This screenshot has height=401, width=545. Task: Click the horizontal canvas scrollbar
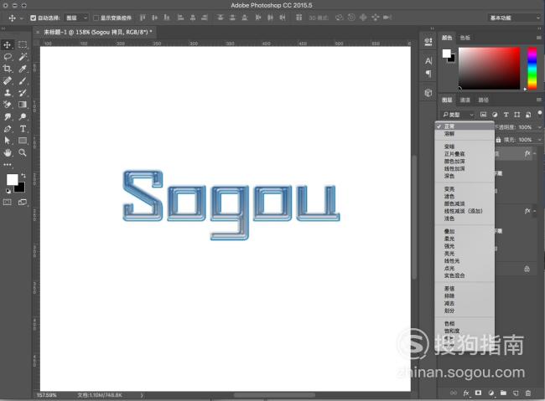coord(274,395)
